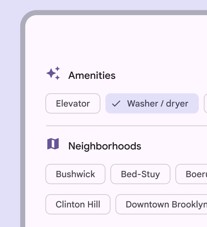Choose the Clinton Hill neighborhood chip
Screen dimensions: 207x227
click(78, 204)
